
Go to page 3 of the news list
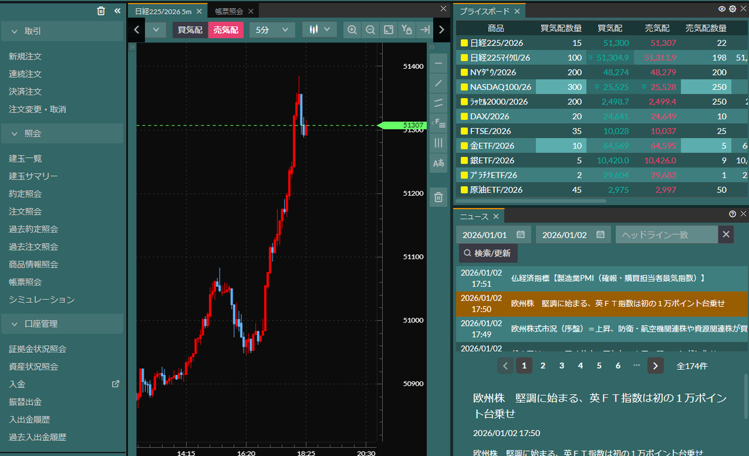click(x=561, y=365)
